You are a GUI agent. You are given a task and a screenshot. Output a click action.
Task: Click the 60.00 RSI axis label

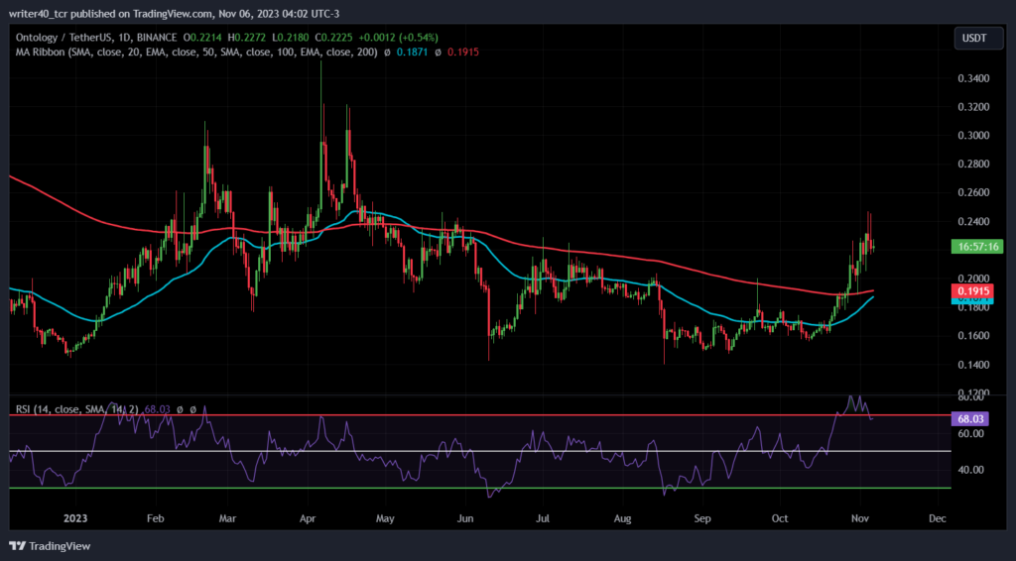point(971,433)
